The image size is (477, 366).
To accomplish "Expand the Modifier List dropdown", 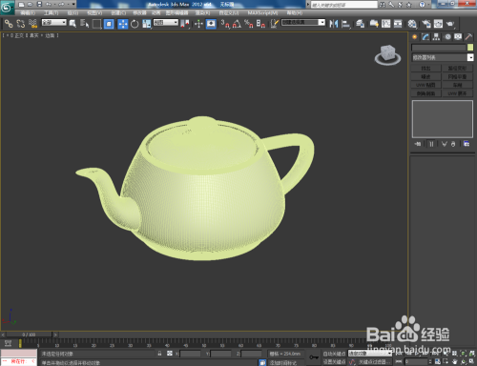I will pos(443,57).
